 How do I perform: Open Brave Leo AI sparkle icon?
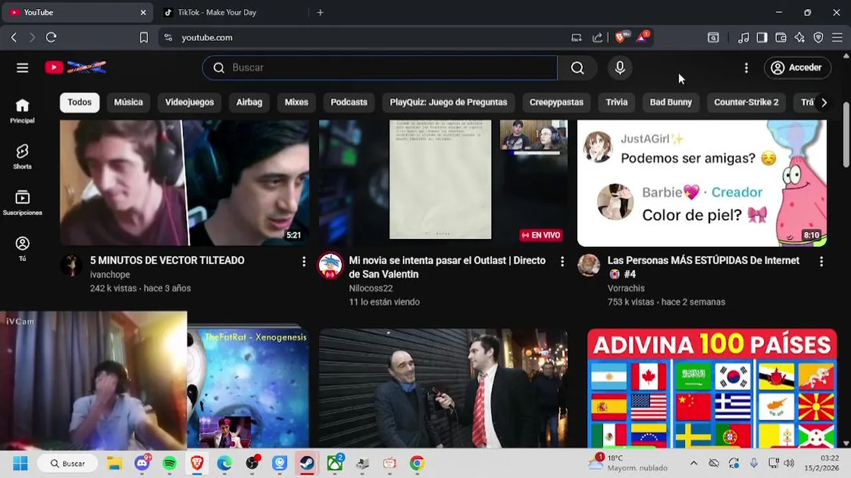coord(800,38)
